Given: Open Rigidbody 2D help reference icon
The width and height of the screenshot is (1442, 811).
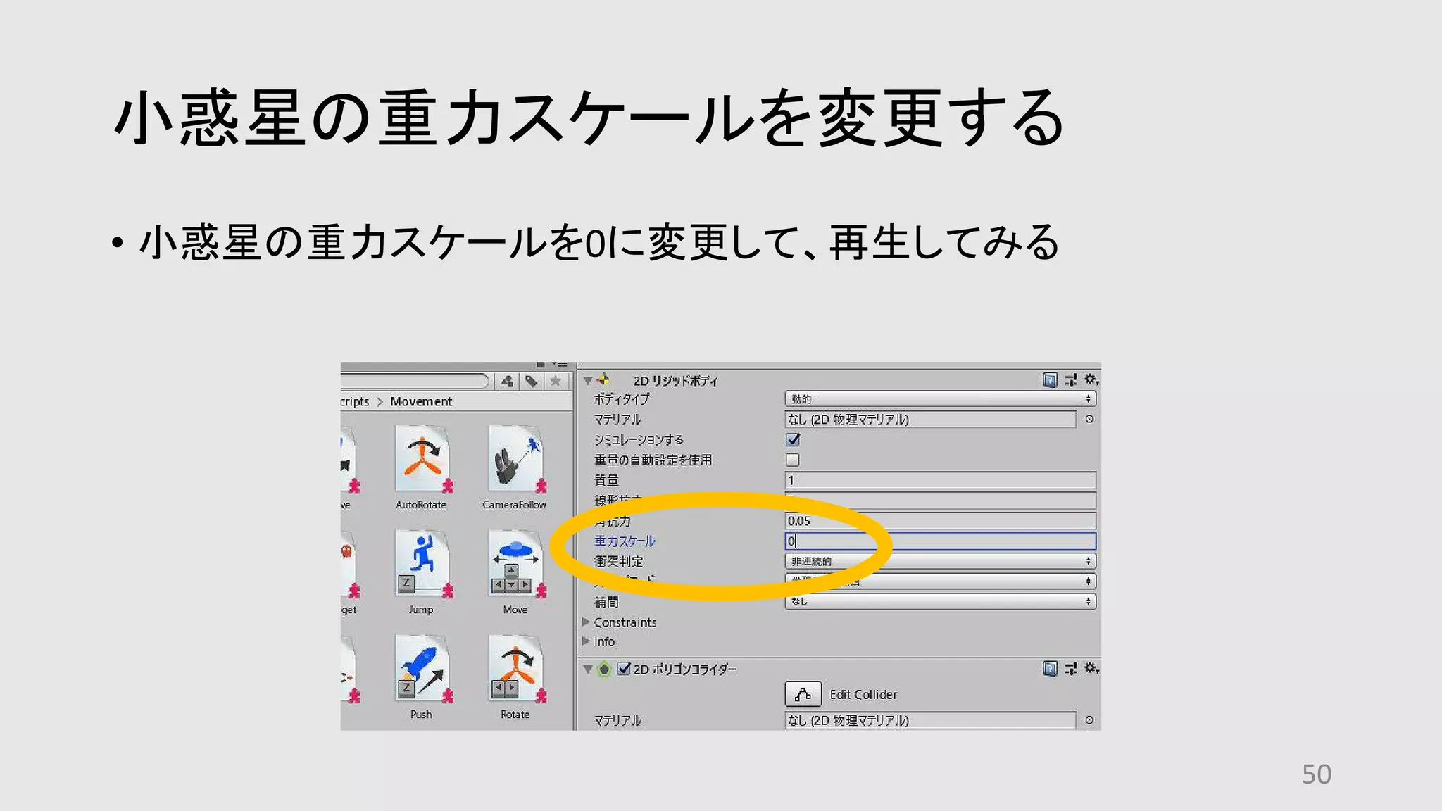Looking at the screenshot, I should pyautogui.click(x=1049, y=380).
